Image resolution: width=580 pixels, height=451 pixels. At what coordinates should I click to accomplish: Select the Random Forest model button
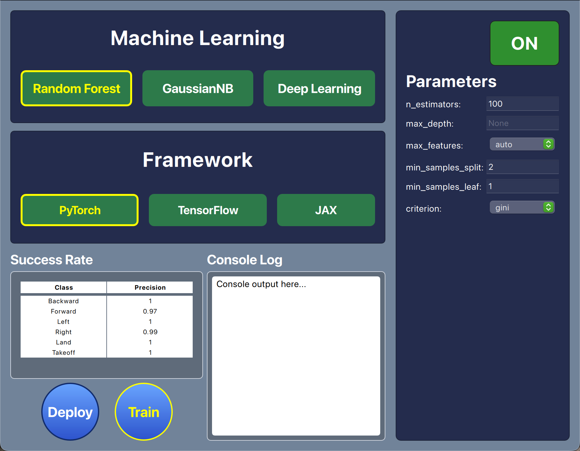click(x=76, y=88)
